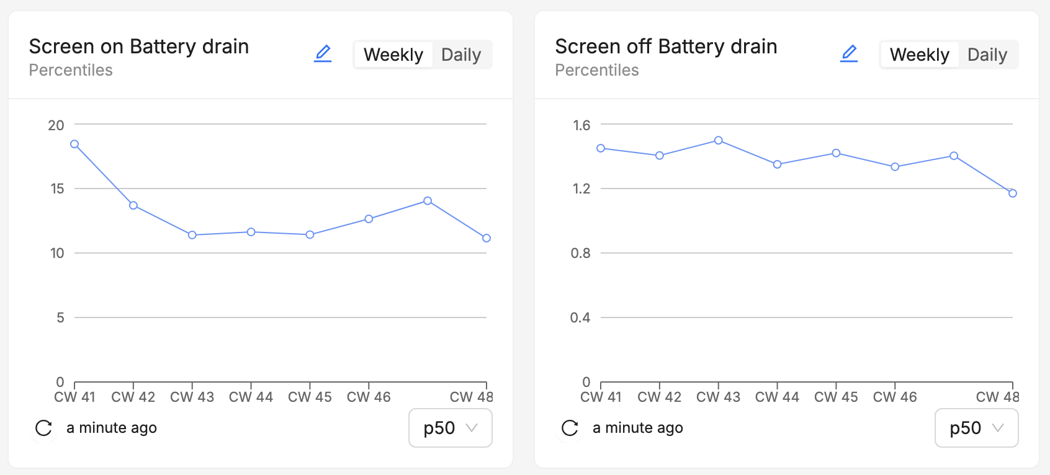Image resolution: width=1050 pixels, height=475 pixels.
Task: Click CW 44 data point on Screen off chart
Action: coord(777,164)
